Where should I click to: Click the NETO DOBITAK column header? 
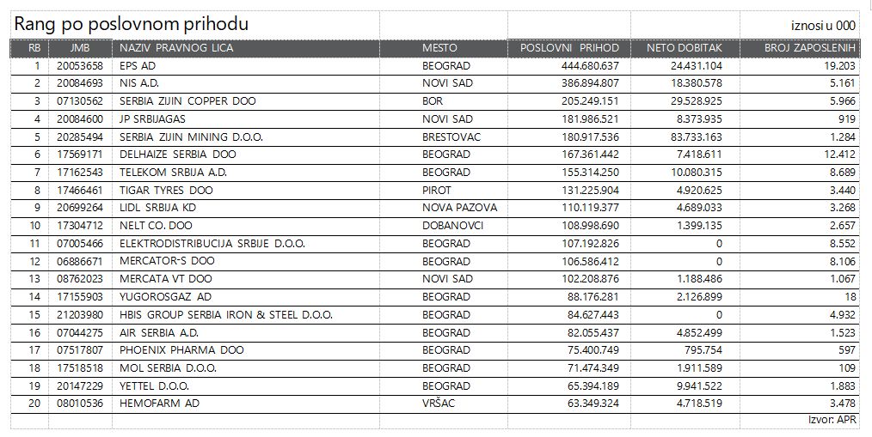(685, 48)
